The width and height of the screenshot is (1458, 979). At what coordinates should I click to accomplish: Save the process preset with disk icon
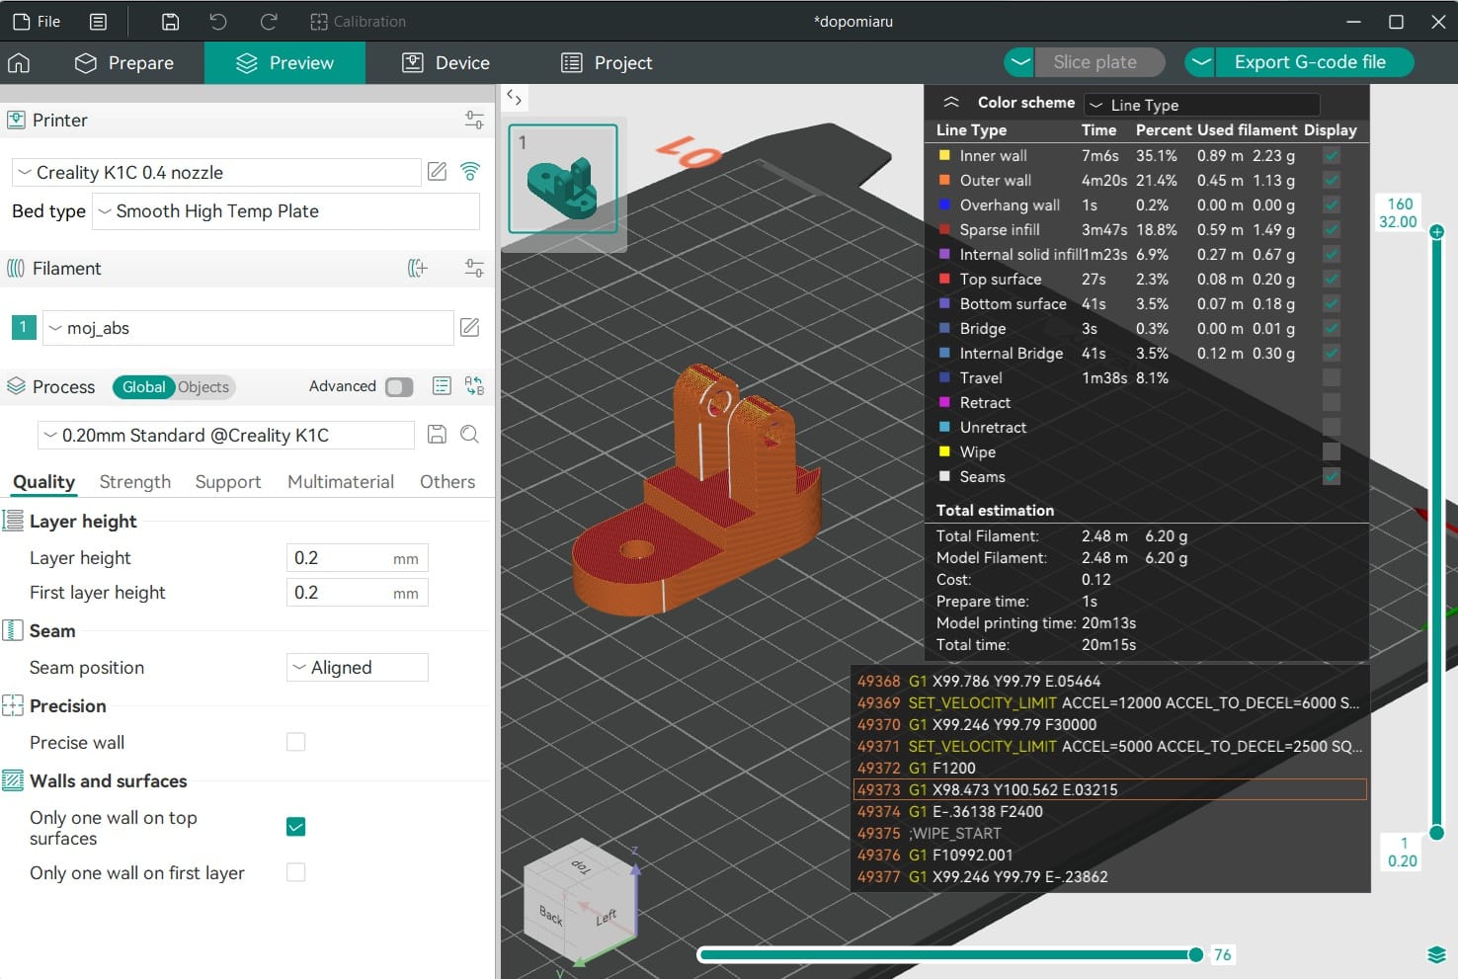click(x=437, y=435)
